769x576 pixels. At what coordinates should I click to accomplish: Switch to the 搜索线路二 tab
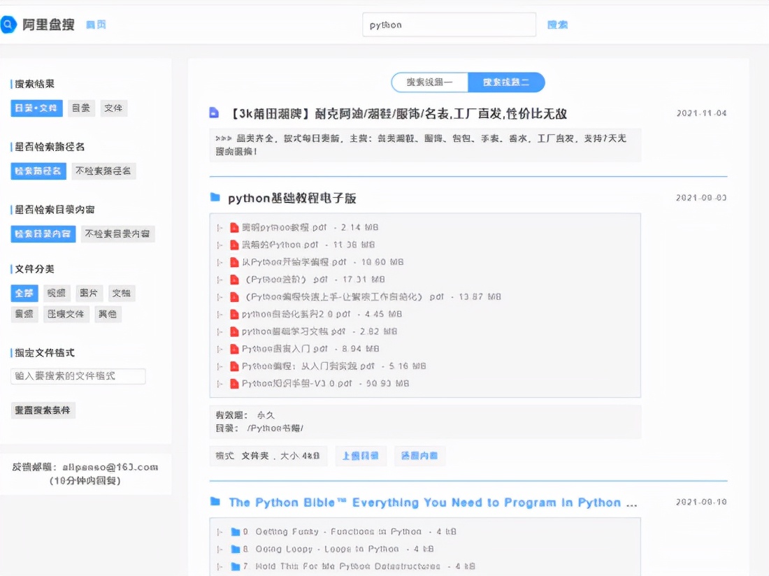click(x=506, y=82)
